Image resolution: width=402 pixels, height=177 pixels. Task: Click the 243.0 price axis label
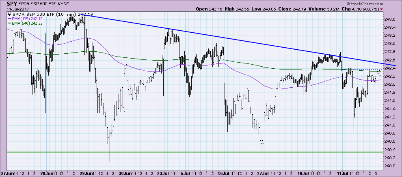click(x=389, y=44)
